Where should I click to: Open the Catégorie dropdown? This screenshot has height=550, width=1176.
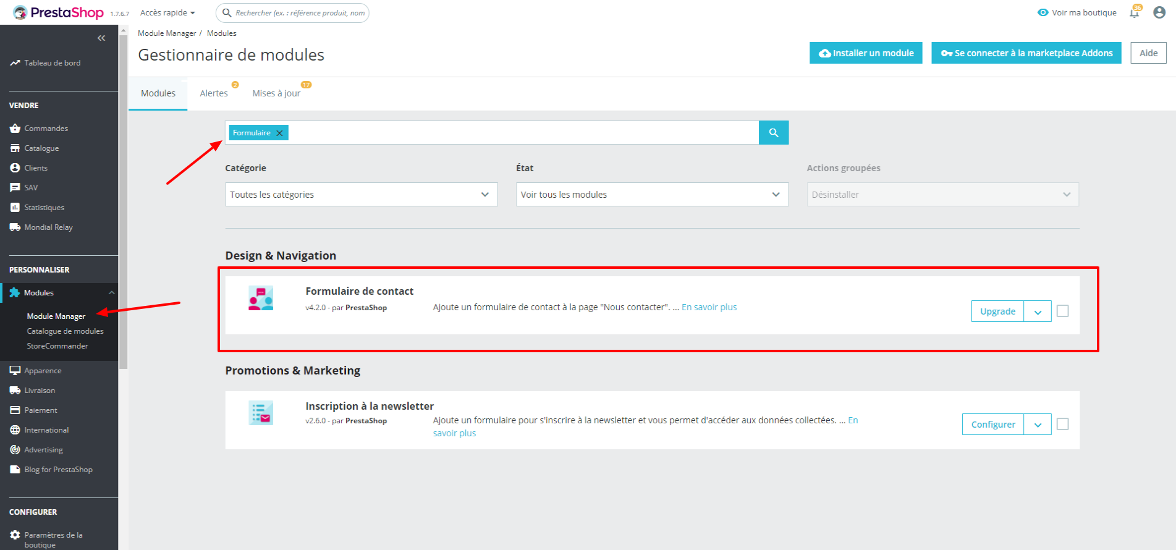pyautogui.click(x=362, y=195)
